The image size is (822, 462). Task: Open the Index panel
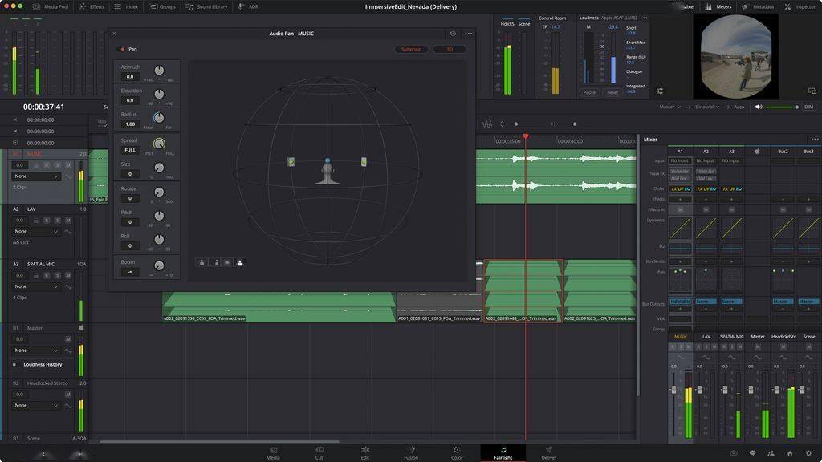126,6
